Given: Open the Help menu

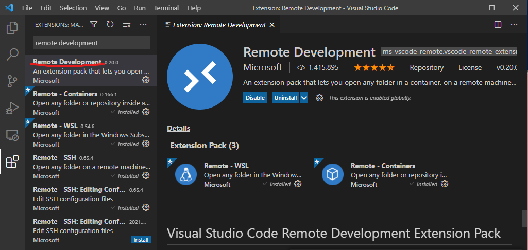Looking at the screenshot, I should (194, 8).
